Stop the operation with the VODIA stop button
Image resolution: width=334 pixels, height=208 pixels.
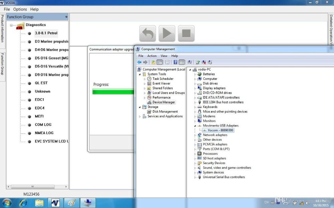point(186,34)
